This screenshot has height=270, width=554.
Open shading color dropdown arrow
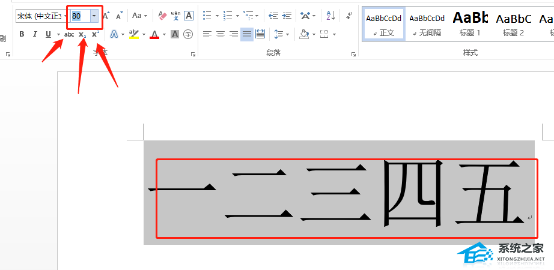[314, 34]
